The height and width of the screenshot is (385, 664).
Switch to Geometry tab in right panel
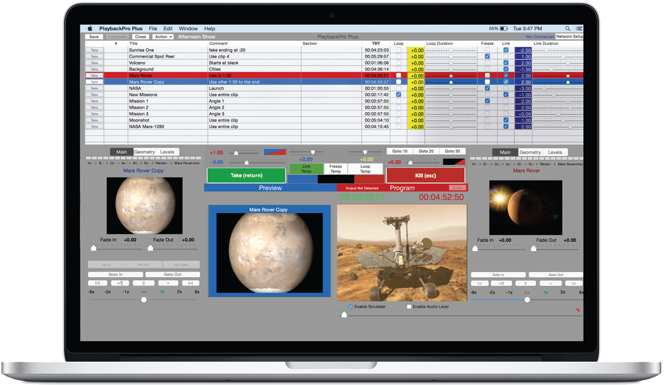[530, 152]
